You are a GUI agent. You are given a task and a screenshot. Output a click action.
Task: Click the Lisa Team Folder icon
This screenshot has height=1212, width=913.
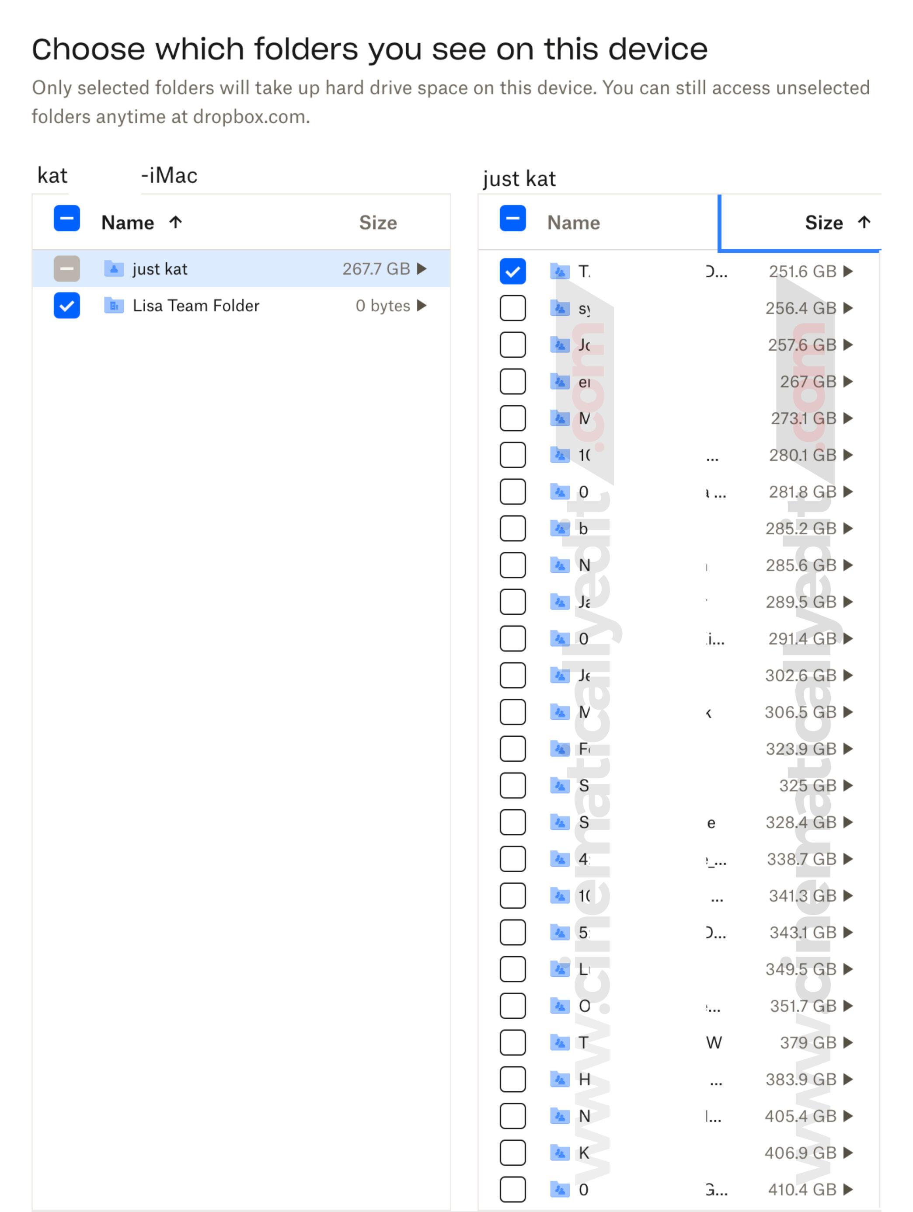[x=113, y=306]
